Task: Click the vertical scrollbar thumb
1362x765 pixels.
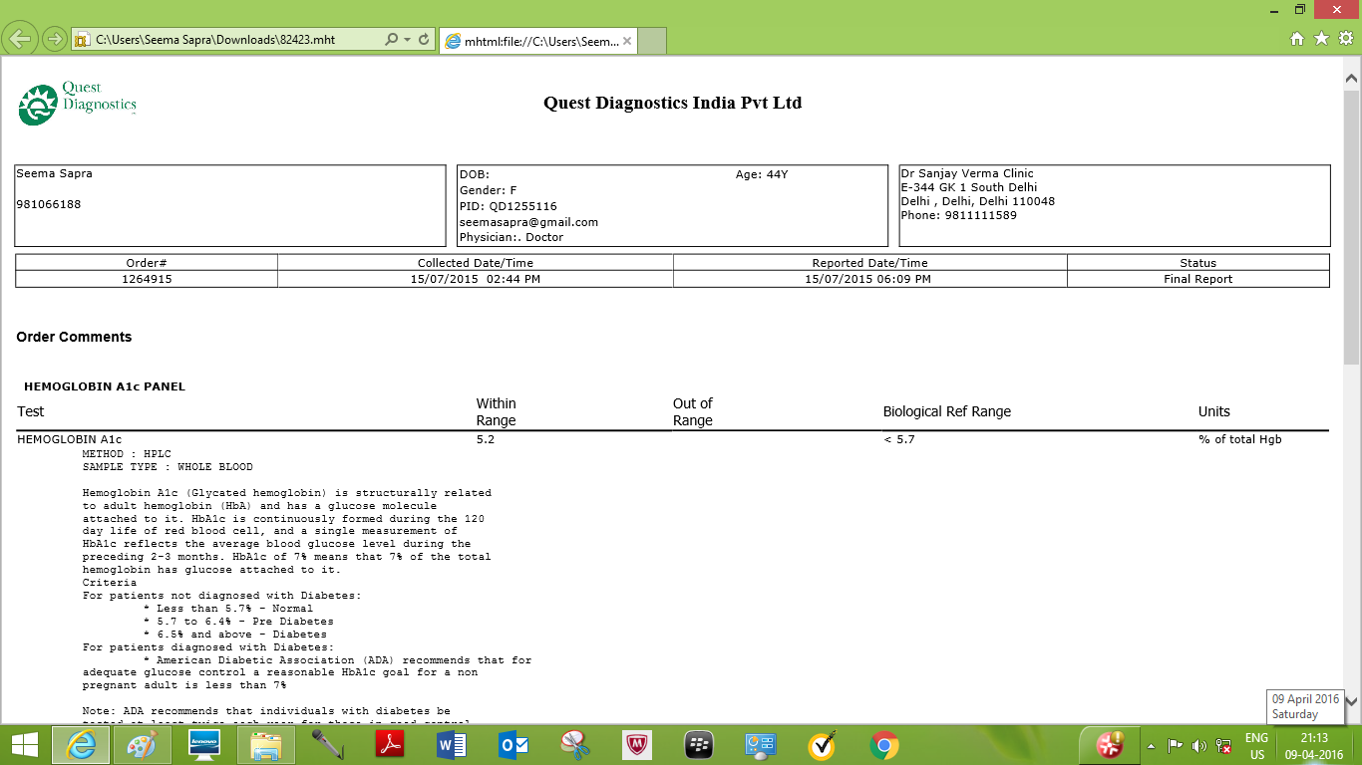Action: point(1352,226)
